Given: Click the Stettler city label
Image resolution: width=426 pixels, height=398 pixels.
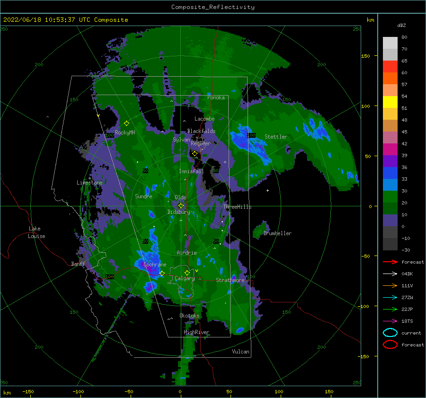Looking at the screenshot, I should tap(276, 137).
